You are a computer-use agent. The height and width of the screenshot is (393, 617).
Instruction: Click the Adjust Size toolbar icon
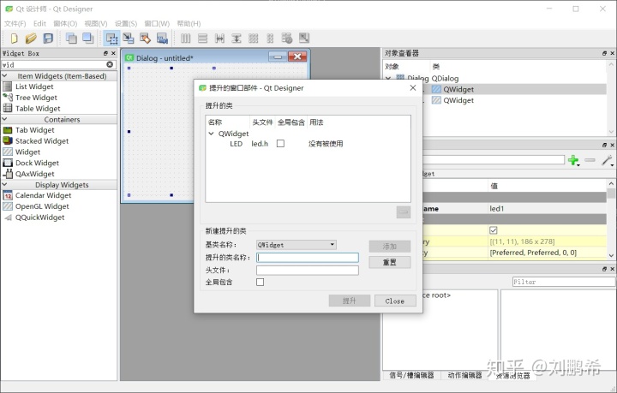coord(304,39)
